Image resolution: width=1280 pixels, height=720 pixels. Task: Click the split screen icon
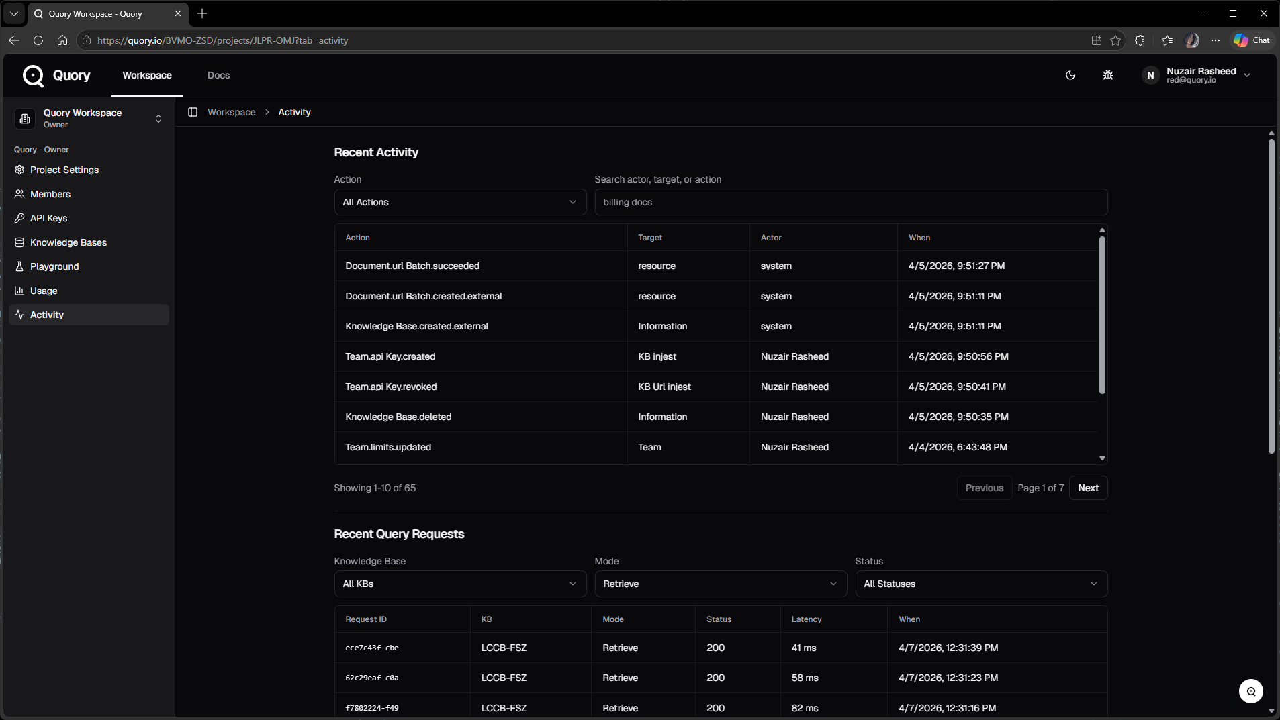coord(1097,40)
